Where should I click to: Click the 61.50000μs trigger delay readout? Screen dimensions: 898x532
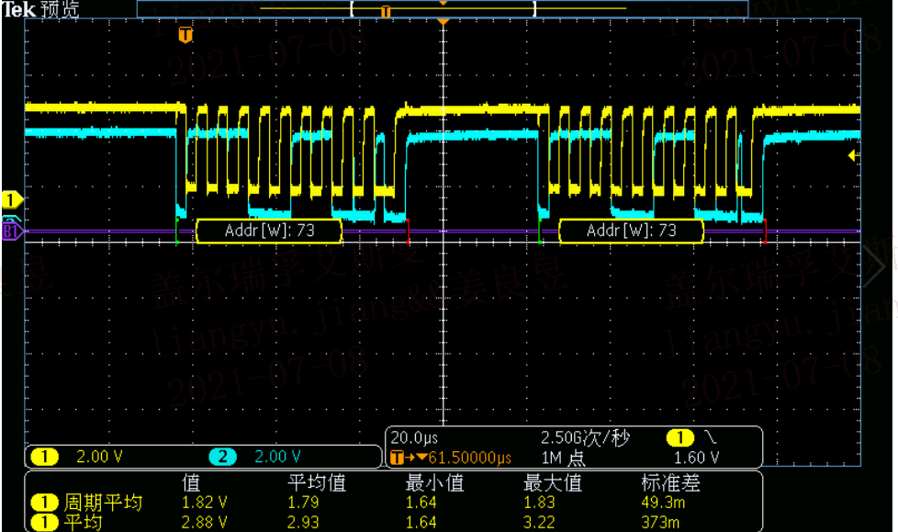click(469, 458)
